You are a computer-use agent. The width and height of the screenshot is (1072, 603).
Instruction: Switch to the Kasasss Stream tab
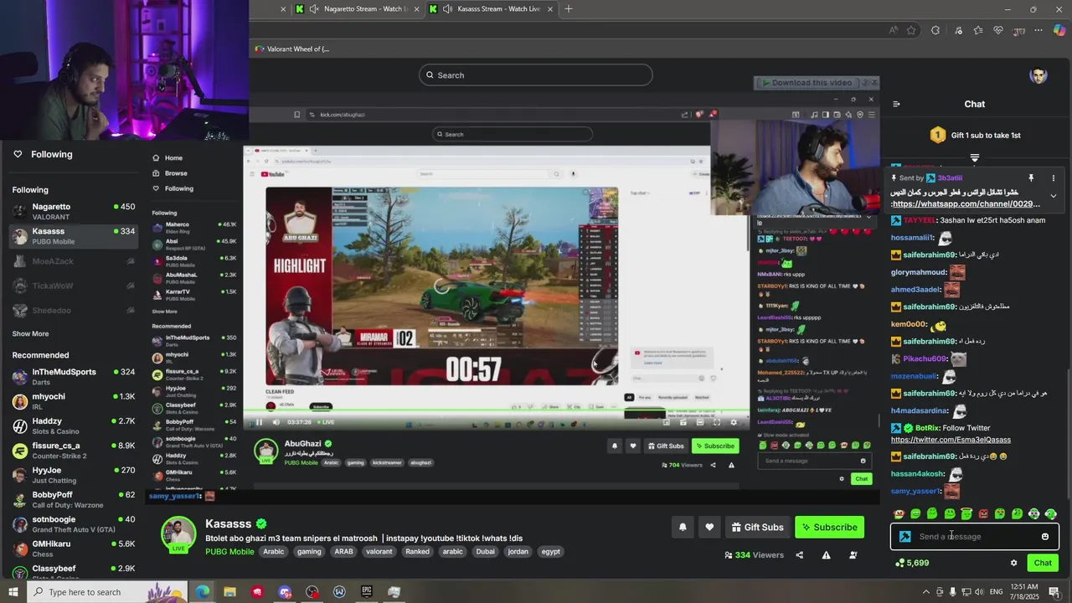[x=491, y=8]
